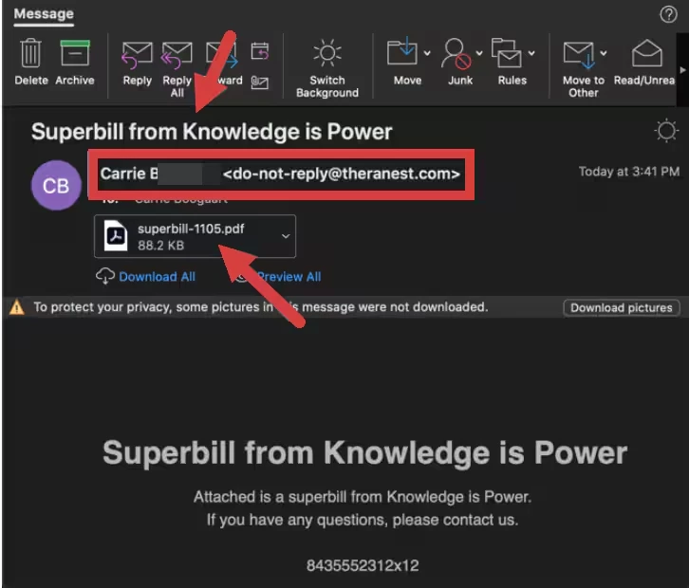Click Move to Other
Screen dimensions: 689x588
click(x=579, y=55)
